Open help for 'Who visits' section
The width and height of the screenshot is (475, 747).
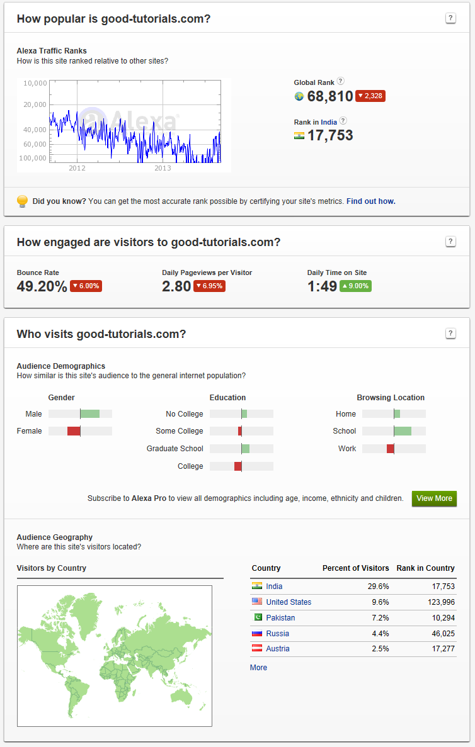click(450, 334)
